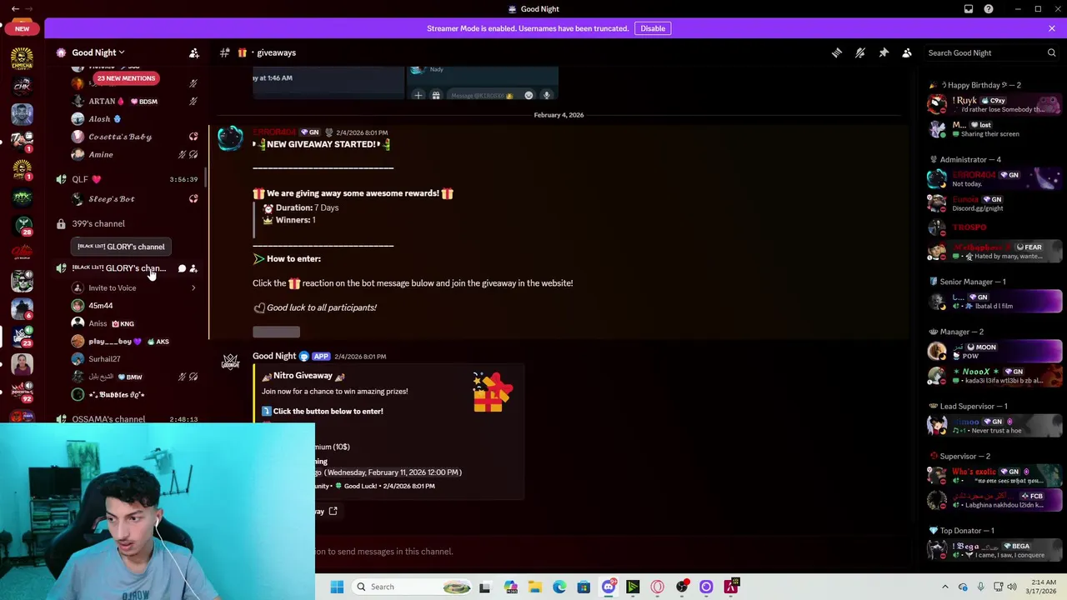Open member ! Bega profile

[x=994, y=550]
